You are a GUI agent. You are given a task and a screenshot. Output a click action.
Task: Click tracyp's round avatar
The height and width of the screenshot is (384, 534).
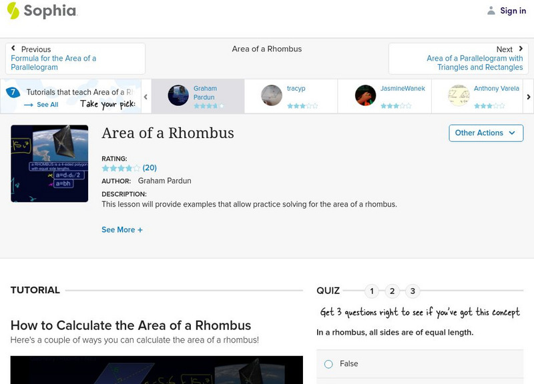click(272, 95)
